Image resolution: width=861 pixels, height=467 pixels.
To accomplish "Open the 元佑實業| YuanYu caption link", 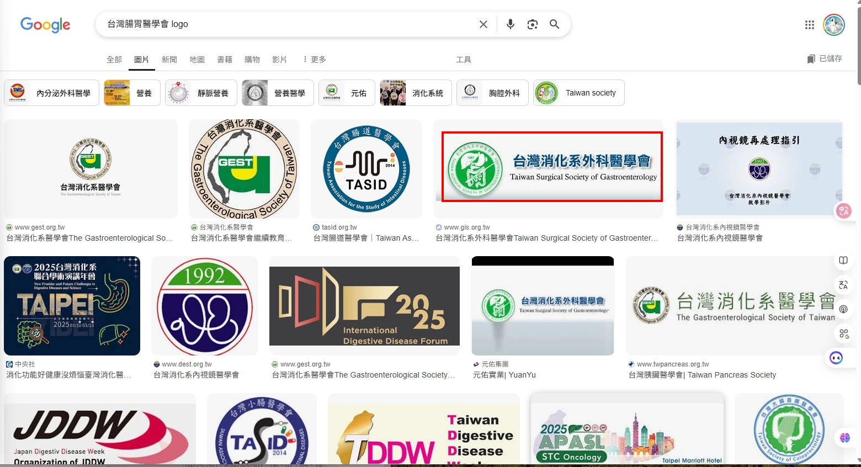I will coord(504,375).
